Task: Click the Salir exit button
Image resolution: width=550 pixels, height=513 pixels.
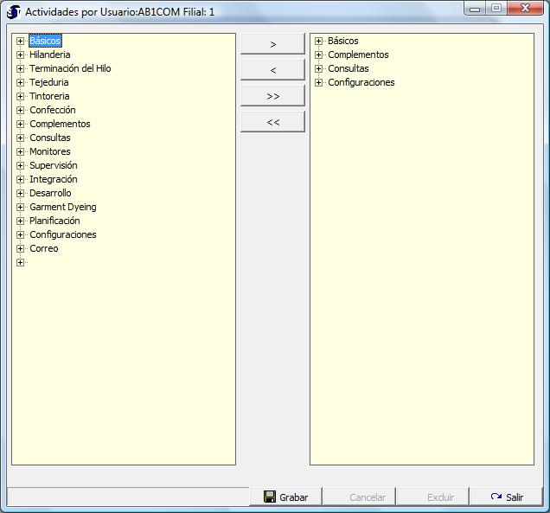Action: 507,497
